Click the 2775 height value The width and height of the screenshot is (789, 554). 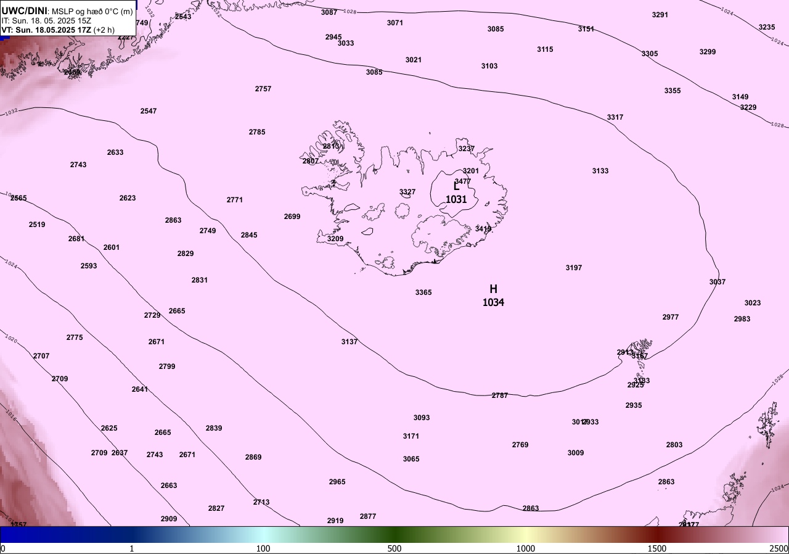75,337
